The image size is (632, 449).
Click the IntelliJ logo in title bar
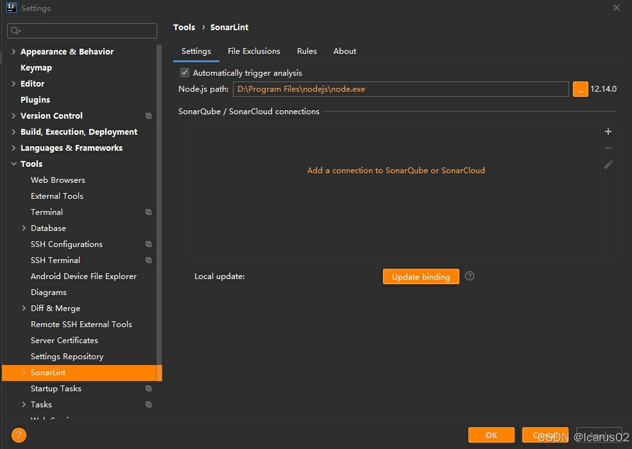click(12, 8)
